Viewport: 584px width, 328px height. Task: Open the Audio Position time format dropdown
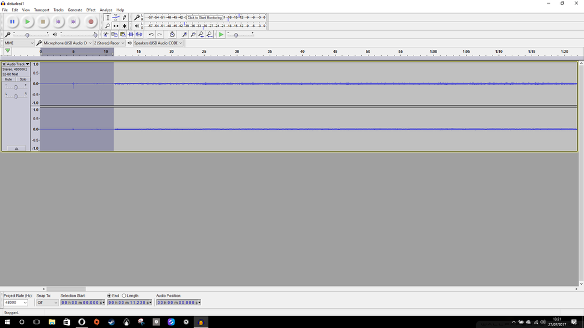pyautogui.click(x=199, y=303)
